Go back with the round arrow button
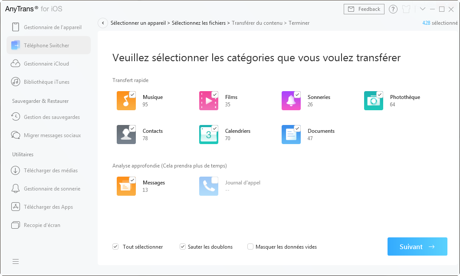The height and width of the screenshot is (276, 460). coord(103,23)
